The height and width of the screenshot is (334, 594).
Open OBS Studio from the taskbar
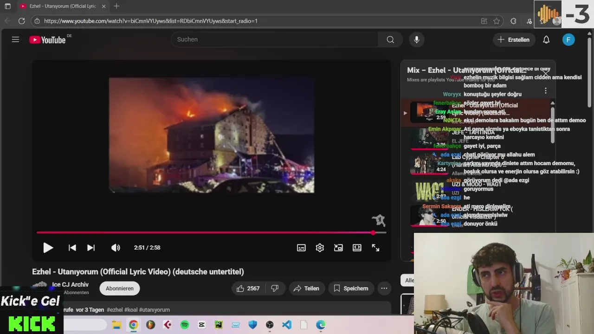point(270,325)
